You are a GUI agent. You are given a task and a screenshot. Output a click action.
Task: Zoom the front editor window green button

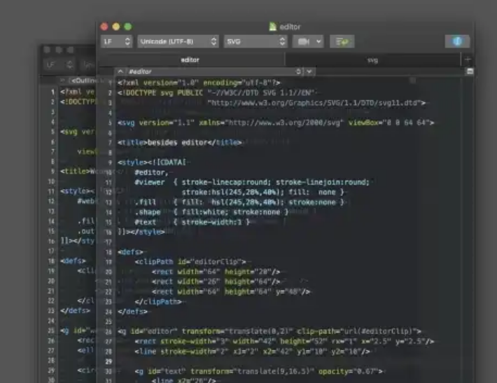127,27
